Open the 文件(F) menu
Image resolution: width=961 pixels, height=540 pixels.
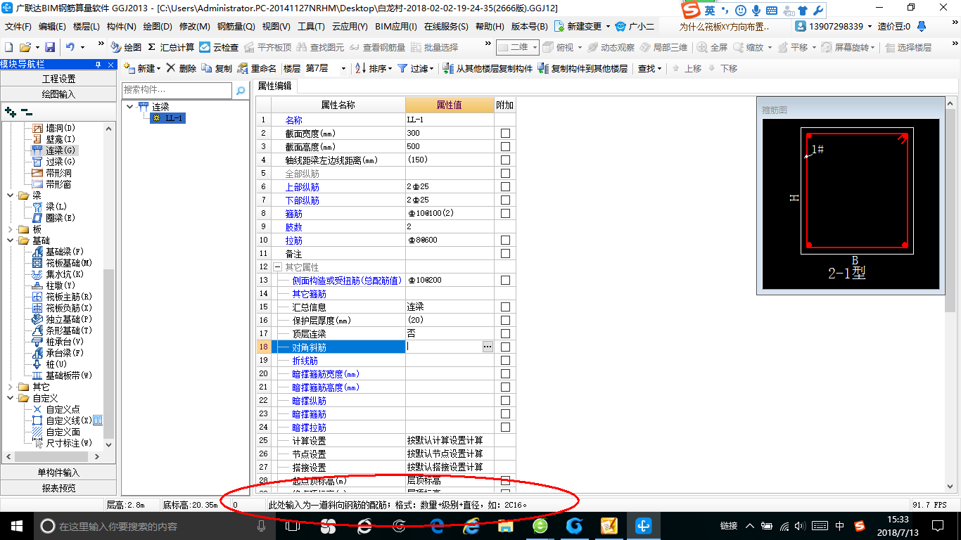(18, 27)
